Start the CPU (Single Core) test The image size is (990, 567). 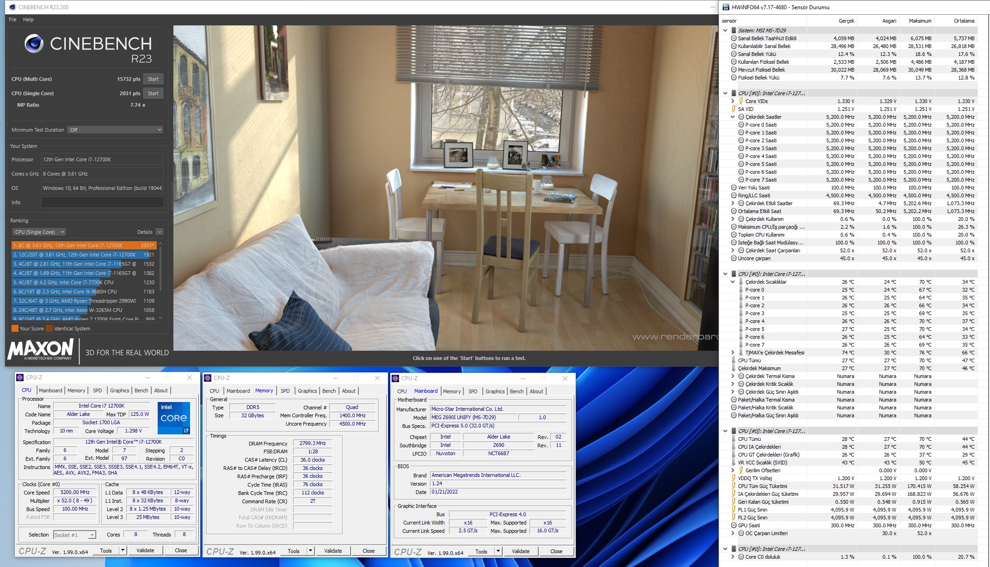pyautogui.click(x=153, y=93)
